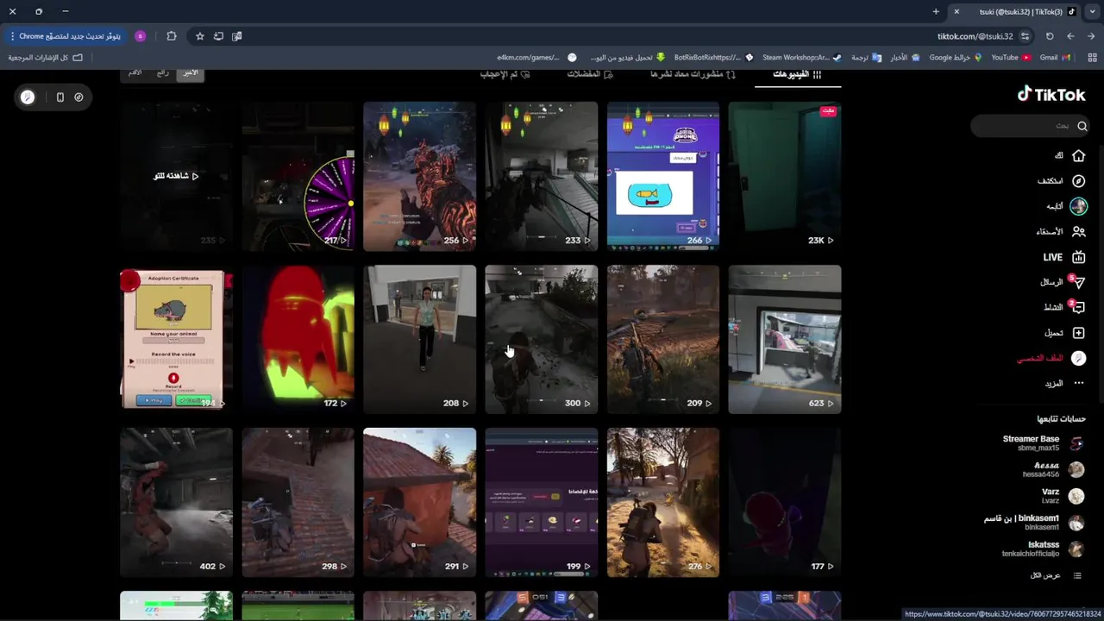Open the Chrome profile avatar
This screenshot has height=621, width=1104.
coord(141,36)
